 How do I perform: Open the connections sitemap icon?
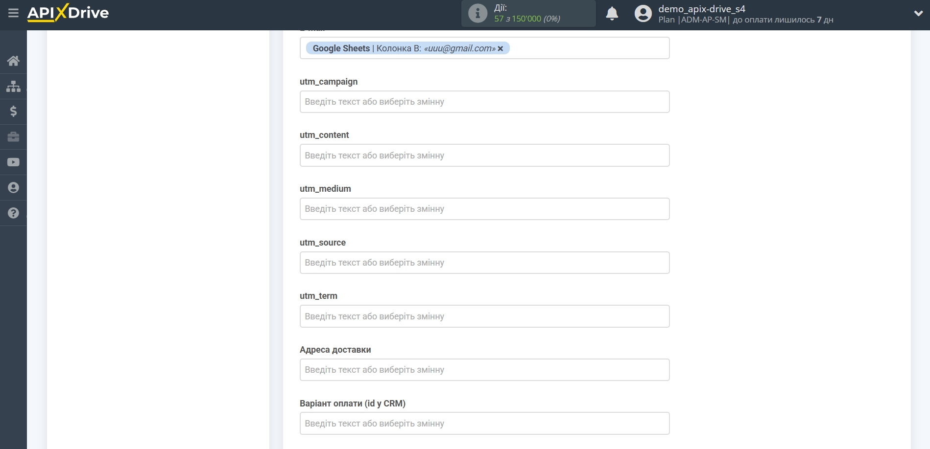click(x=13, y=86)
